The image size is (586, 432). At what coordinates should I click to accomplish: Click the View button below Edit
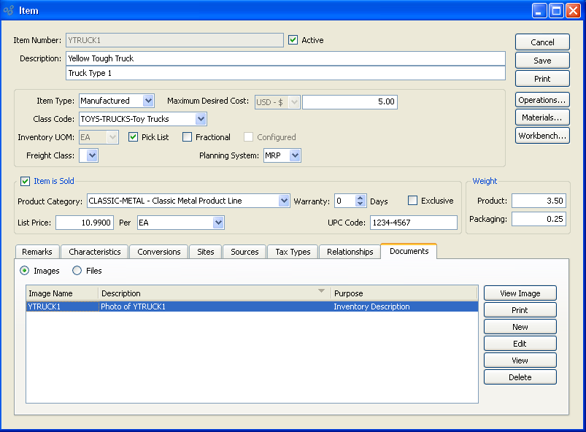pyautogui.click(x=520, y=360)
